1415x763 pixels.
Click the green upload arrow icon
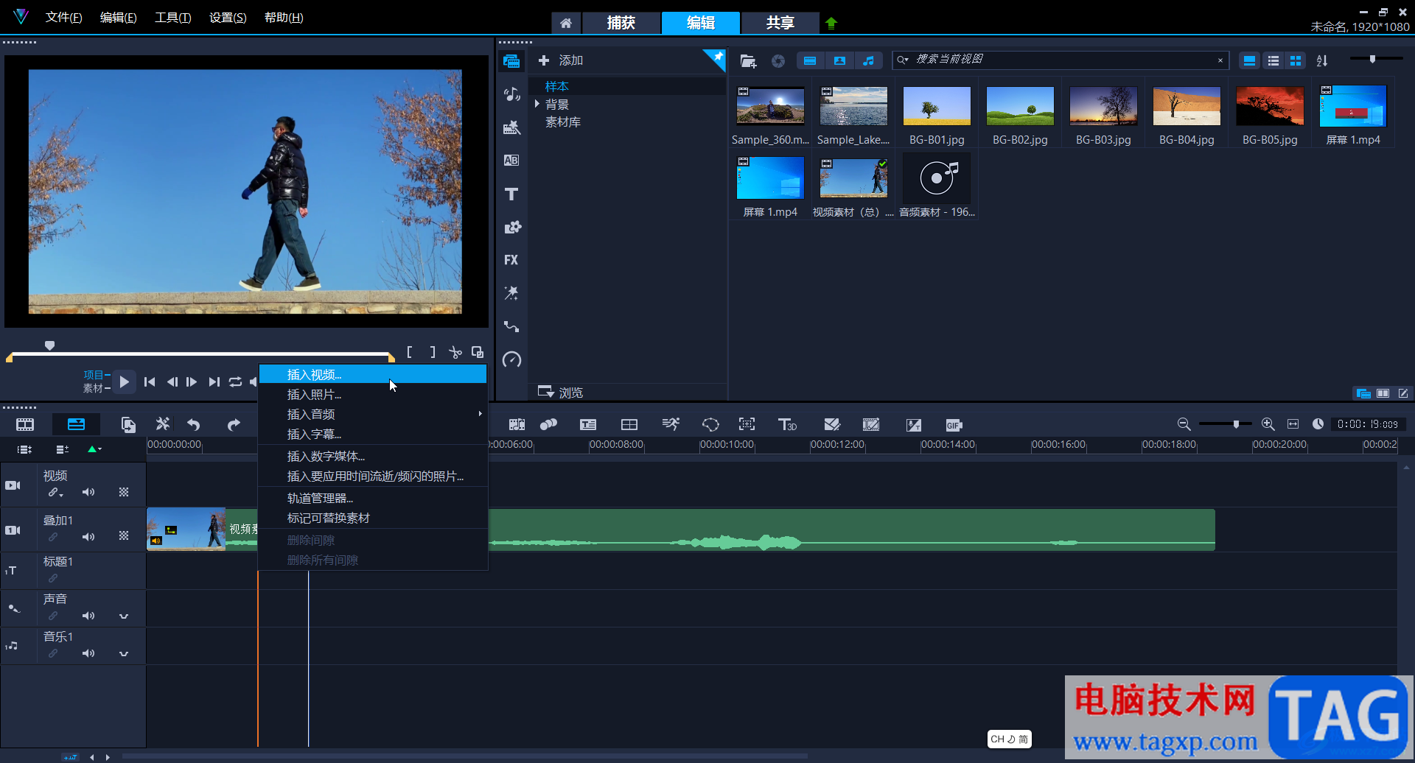(831, 23)
